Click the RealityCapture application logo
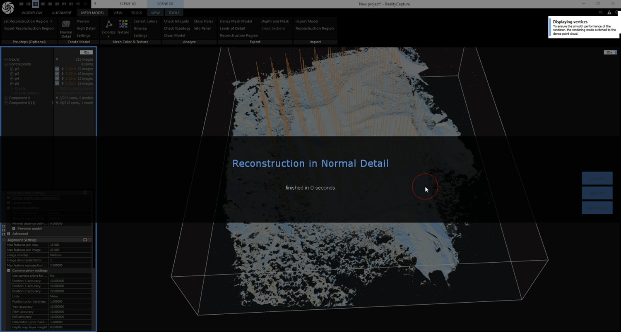The height and width of the screenshot is (332, 621). click(8, 7)
